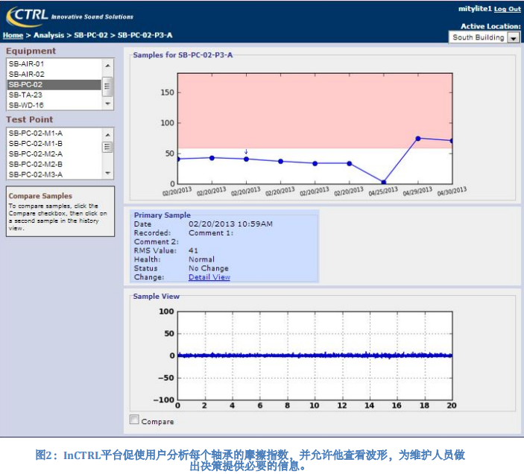This screenshot has height=474, width=524.
Task: Select test point SB-PC-02-M1-A
Action: click(36, 133)
